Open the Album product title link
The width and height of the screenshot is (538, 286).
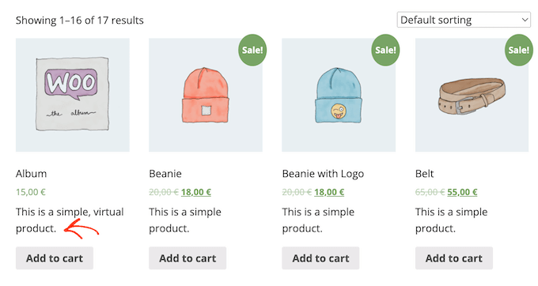coord(31,174)
